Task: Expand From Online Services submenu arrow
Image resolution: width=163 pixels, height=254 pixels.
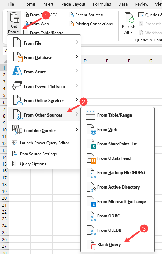Action: click(77, 100)
